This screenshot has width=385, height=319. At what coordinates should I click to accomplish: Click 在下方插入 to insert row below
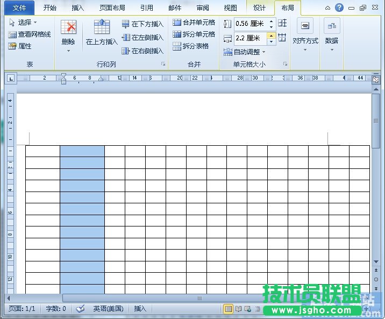click(x=142, y=24)
